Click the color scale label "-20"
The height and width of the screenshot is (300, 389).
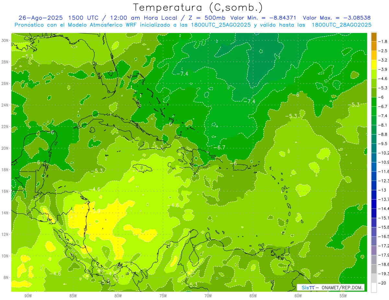(383, 283)
